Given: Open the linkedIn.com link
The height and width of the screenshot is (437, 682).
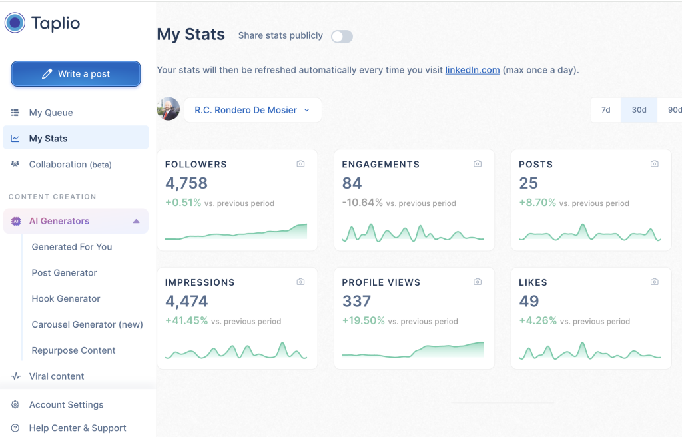Looking at the screenshot, I should (x=472, y=70).
